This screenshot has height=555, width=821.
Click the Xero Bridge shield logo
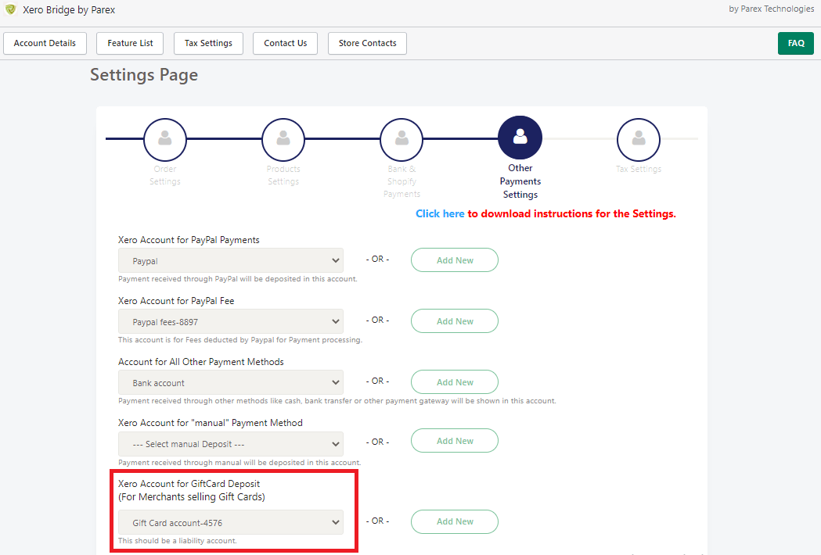(x=13, y=9)
